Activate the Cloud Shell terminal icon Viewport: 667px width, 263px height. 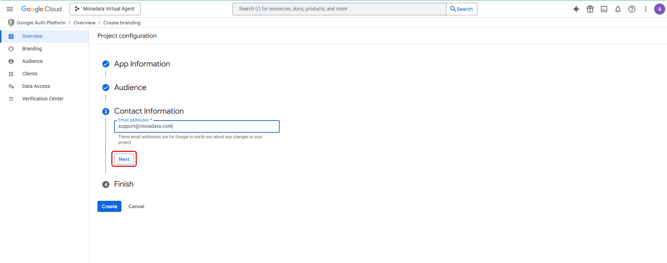click(604, 9)
